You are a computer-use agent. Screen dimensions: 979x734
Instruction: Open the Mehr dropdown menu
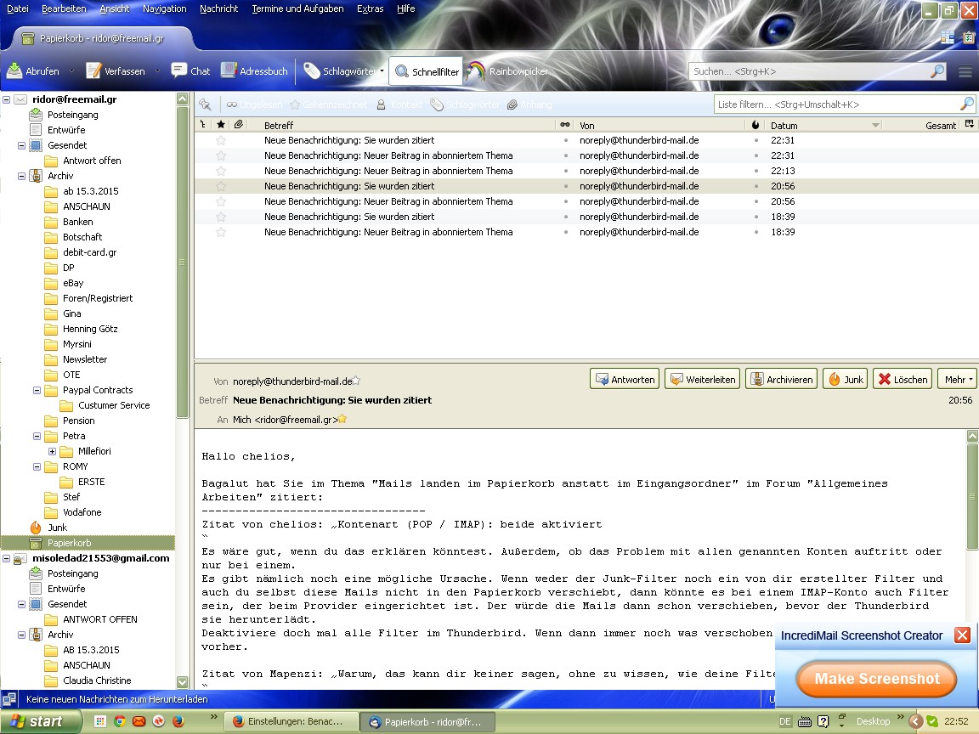(x=959, y=380)
